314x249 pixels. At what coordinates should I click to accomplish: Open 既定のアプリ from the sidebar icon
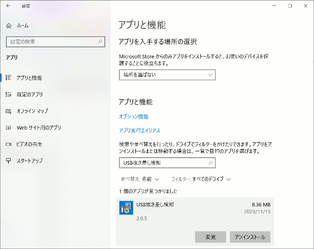pos(8,94)
